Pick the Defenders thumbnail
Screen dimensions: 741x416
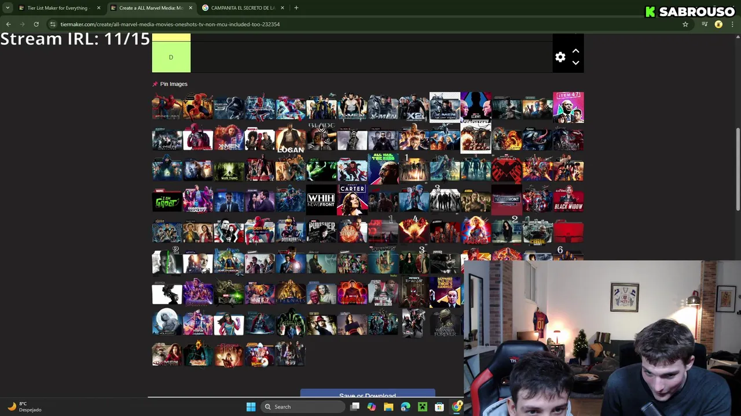click(291, 231)
